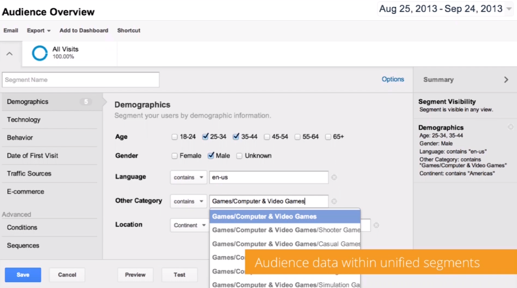The height and width of the screenshot is (288, 517).
Task: Clear the Other Category filter via its icon
Action: point(334,202)
